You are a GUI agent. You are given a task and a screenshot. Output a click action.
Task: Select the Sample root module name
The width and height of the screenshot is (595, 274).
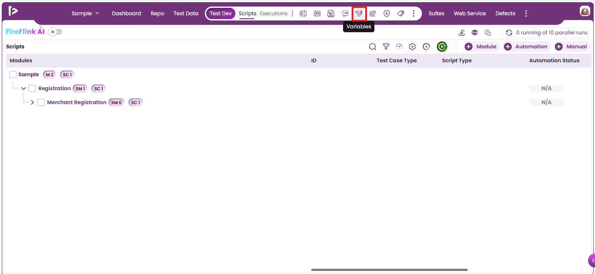[x=29, y=74]
